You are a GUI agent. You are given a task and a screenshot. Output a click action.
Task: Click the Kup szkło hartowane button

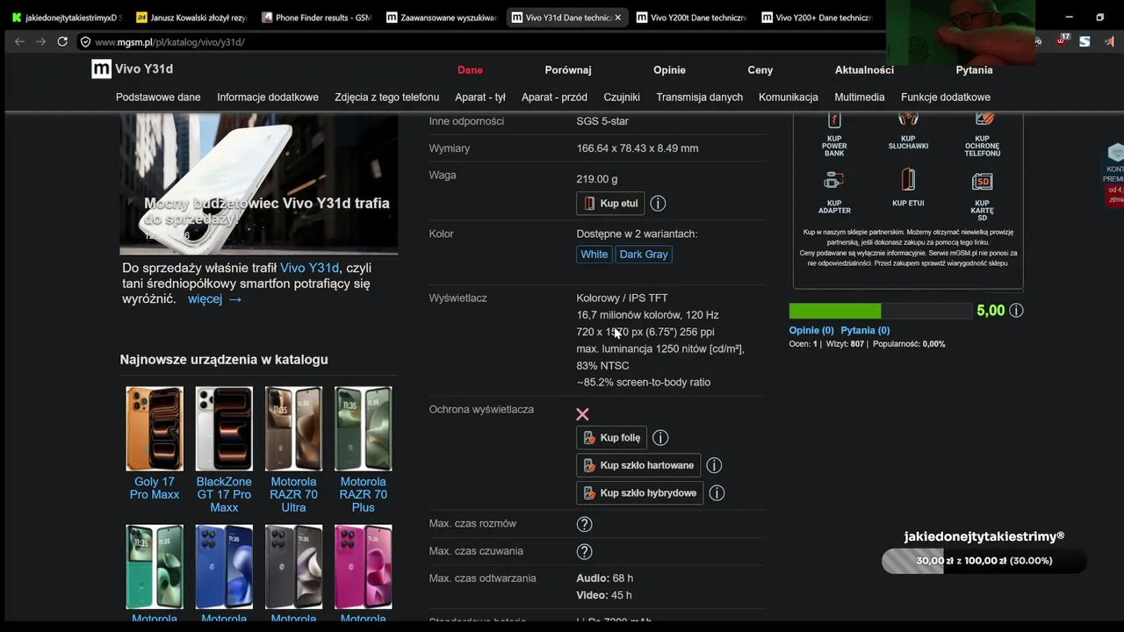point(638,465)
